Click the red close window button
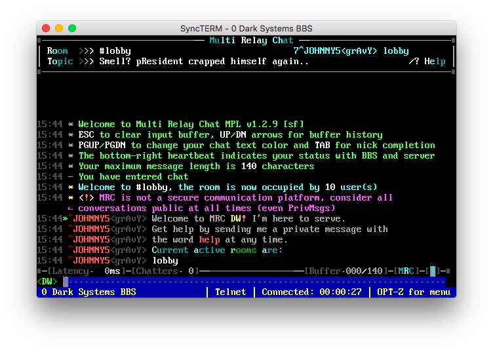The width and height of the screenshot is (493, 350). pos(46,28)
